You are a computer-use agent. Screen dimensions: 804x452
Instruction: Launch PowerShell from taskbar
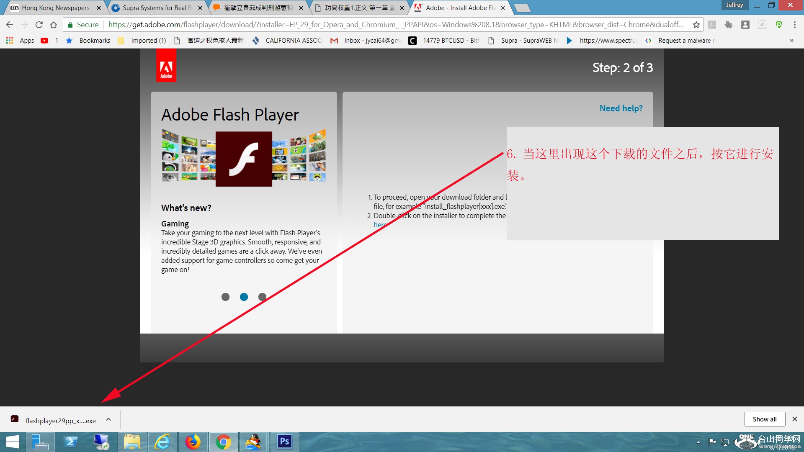click(71, 442)
